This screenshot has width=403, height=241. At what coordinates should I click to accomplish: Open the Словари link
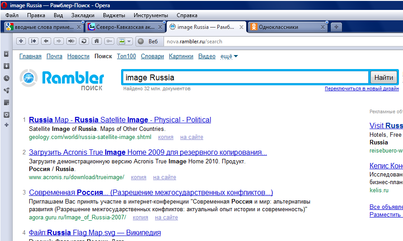coord(152,56)
